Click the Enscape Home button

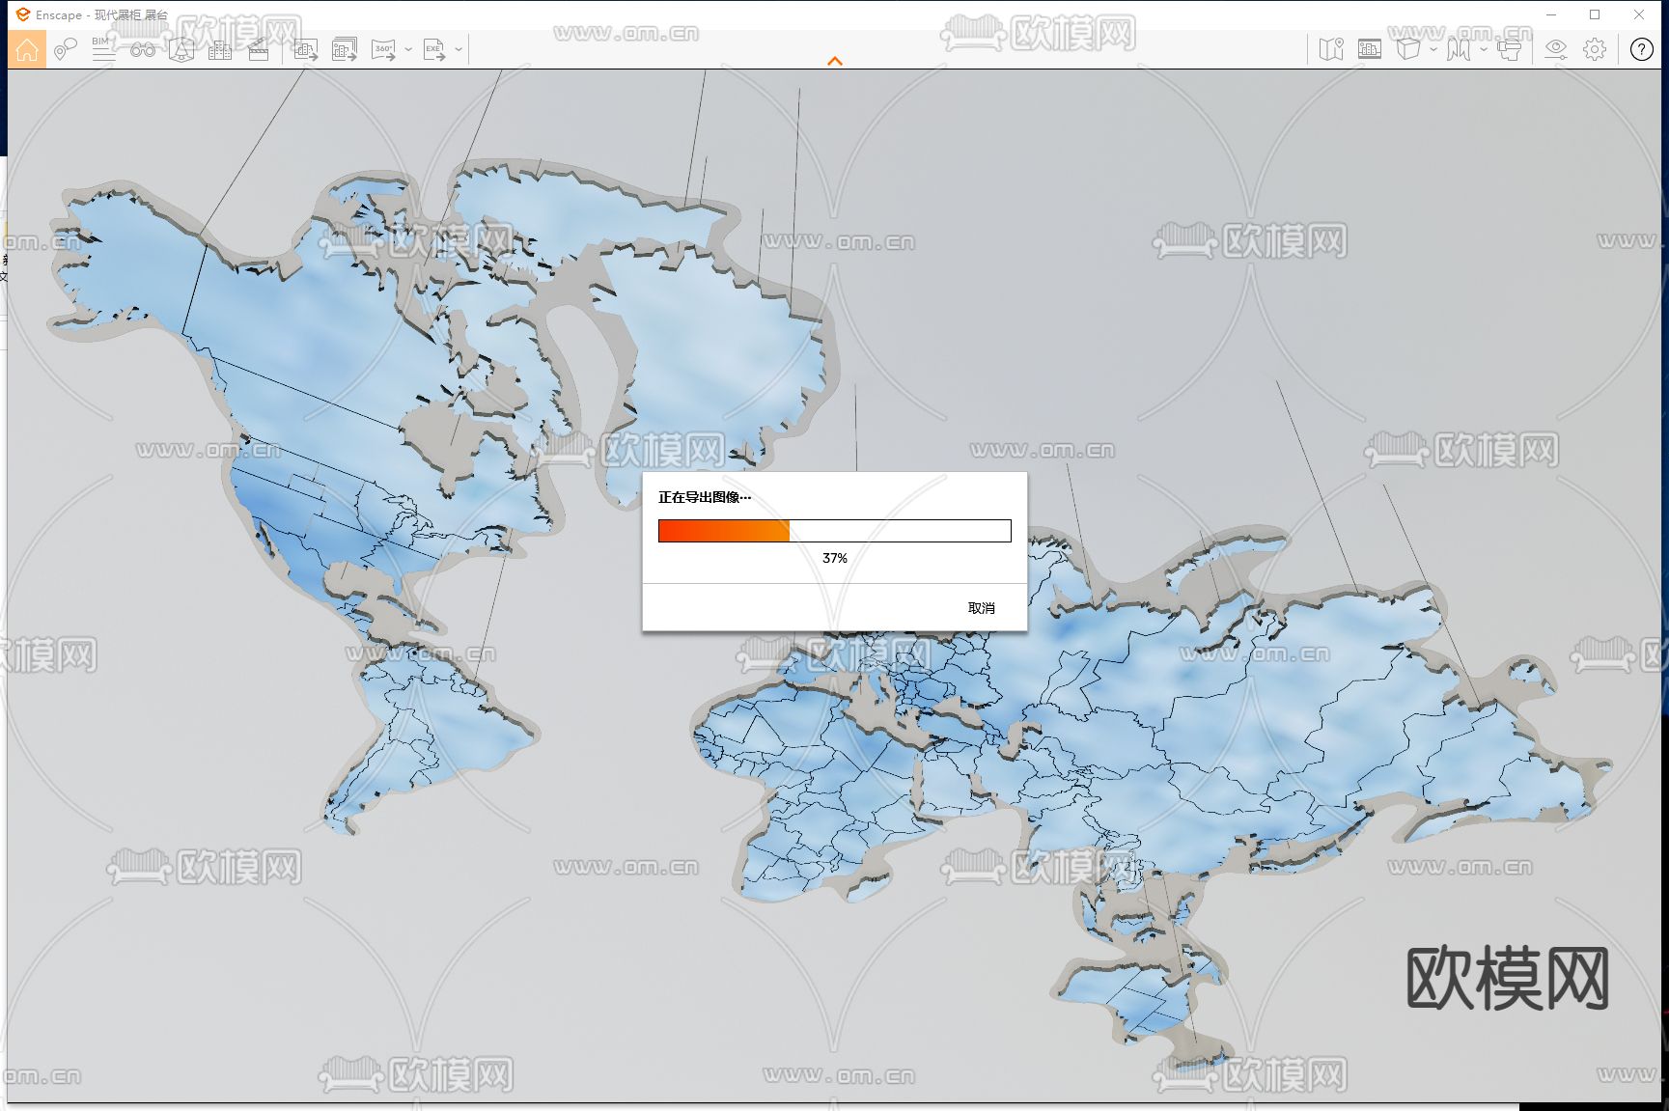(x=27, y=49)
